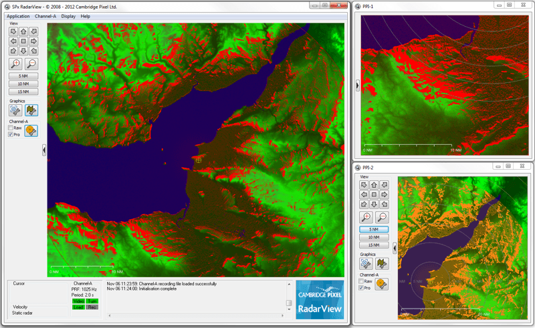The image size is (535, 328).
Task: Zoom in on the PPI-2 view
Action: (366, 217)
